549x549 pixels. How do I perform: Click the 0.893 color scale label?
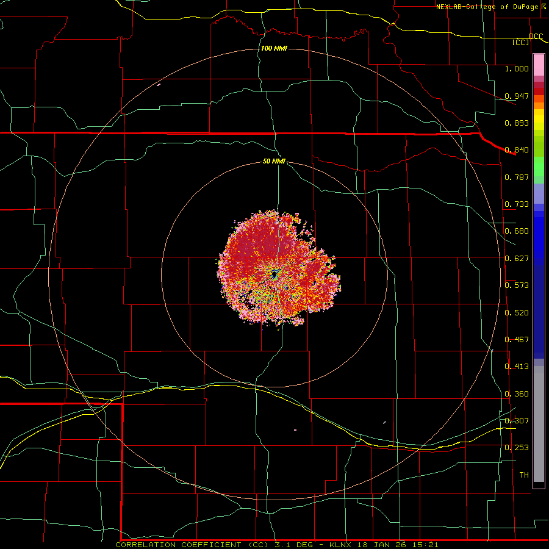(x=517, y=123)
